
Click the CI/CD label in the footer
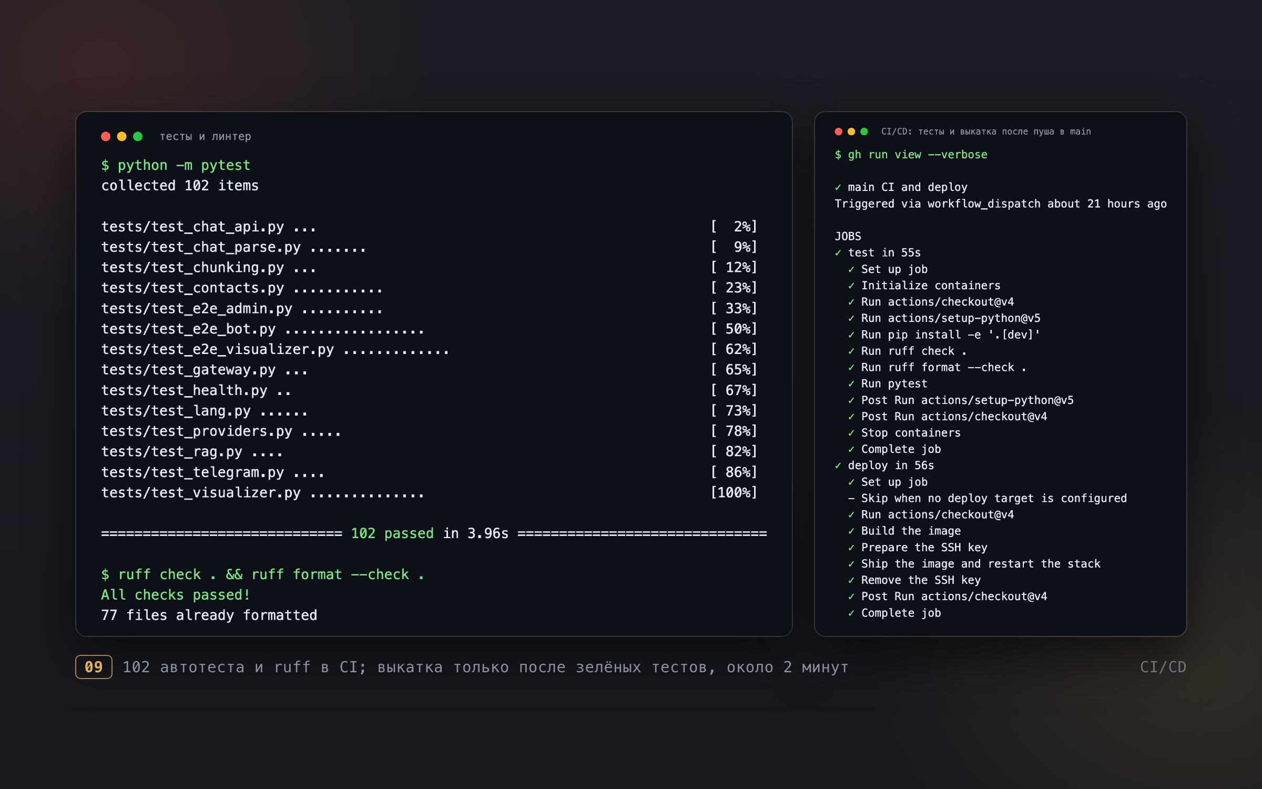1163,667
